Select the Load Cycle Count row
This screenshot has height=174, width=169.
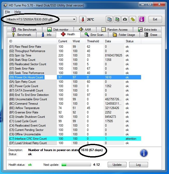point(75,121)
